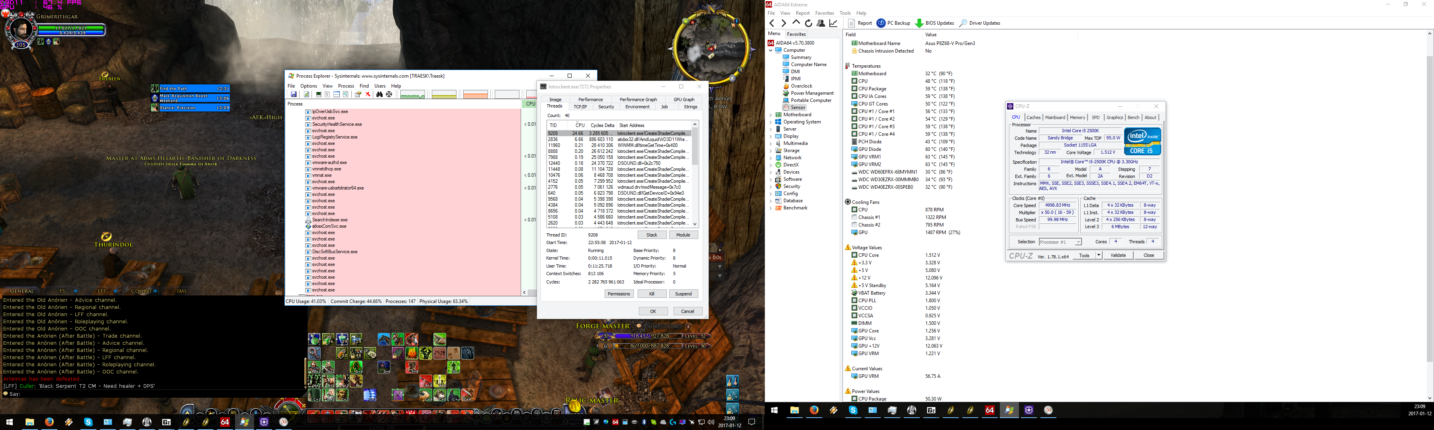Click Validate button in CPU-Z
The height and width of the screenshot is (430, 1434).
click(1118, 255)
